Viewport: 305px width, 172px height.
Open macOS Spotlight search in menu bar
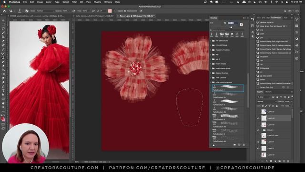click(x=282, y=2)
